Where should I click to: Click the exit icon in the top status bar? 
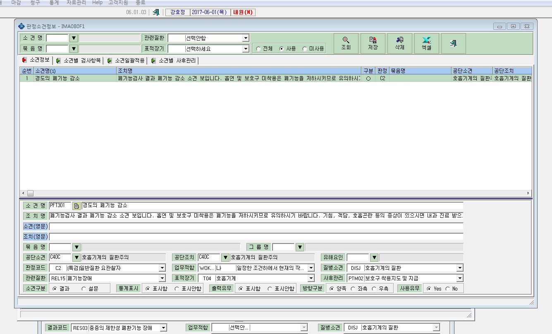point(156,12)
